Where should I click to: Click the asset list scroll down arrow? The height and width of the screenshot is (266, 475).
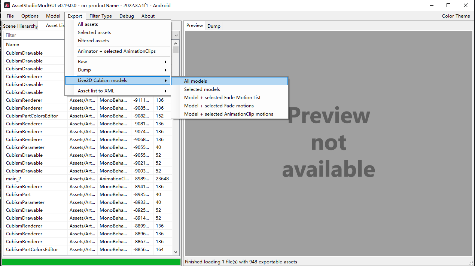coord(176,252)
